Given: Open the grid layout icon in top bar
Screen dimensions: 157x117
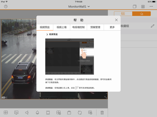Looking at the screenshot, I should click(143, 6).
